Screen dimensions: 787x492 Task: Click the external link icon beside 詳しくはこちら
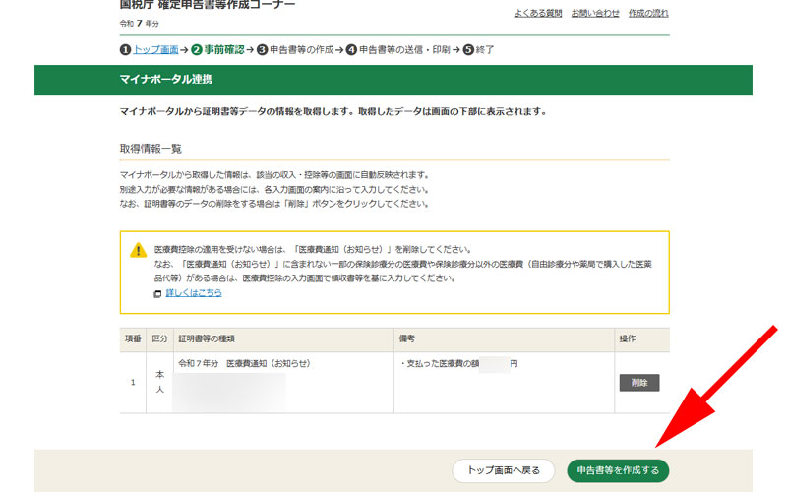click(x=157, y=293)
